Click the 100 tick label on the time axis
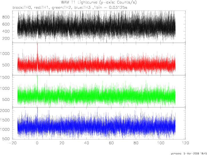Viewport: 207px width, 155px height. [x=161, y=143]
